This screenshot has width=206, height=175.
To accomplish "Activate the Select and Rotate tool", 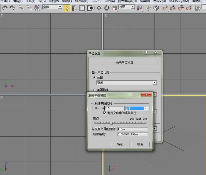I will [x=107, y=8].
